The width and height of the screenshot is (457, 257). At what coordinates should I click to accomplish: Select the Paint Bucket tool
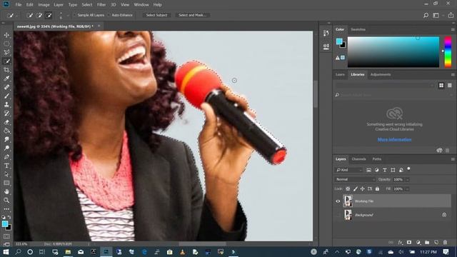tap(6, 131)
